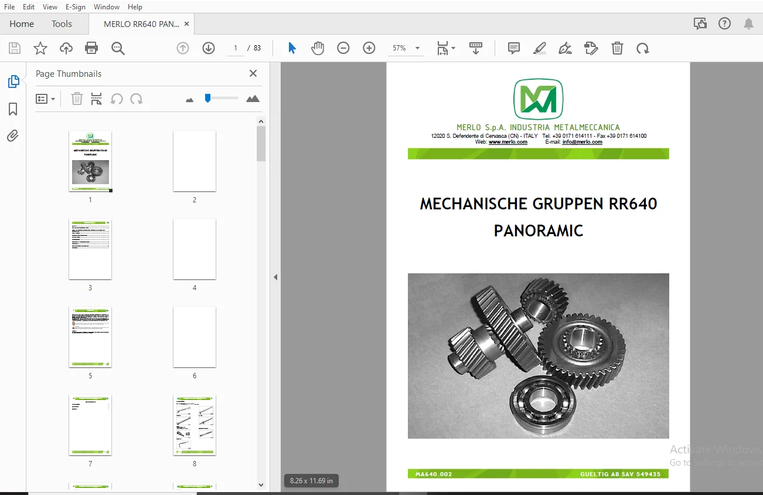Click the edit stamp tool icon
The width and height of the screenshot is (763, 495).
pyautogui.click(x=591, y=48)
